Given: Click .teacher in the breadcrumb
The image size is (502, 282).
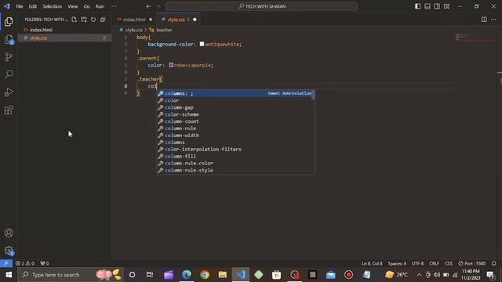Looking at the screenshot, I should 164,30.
